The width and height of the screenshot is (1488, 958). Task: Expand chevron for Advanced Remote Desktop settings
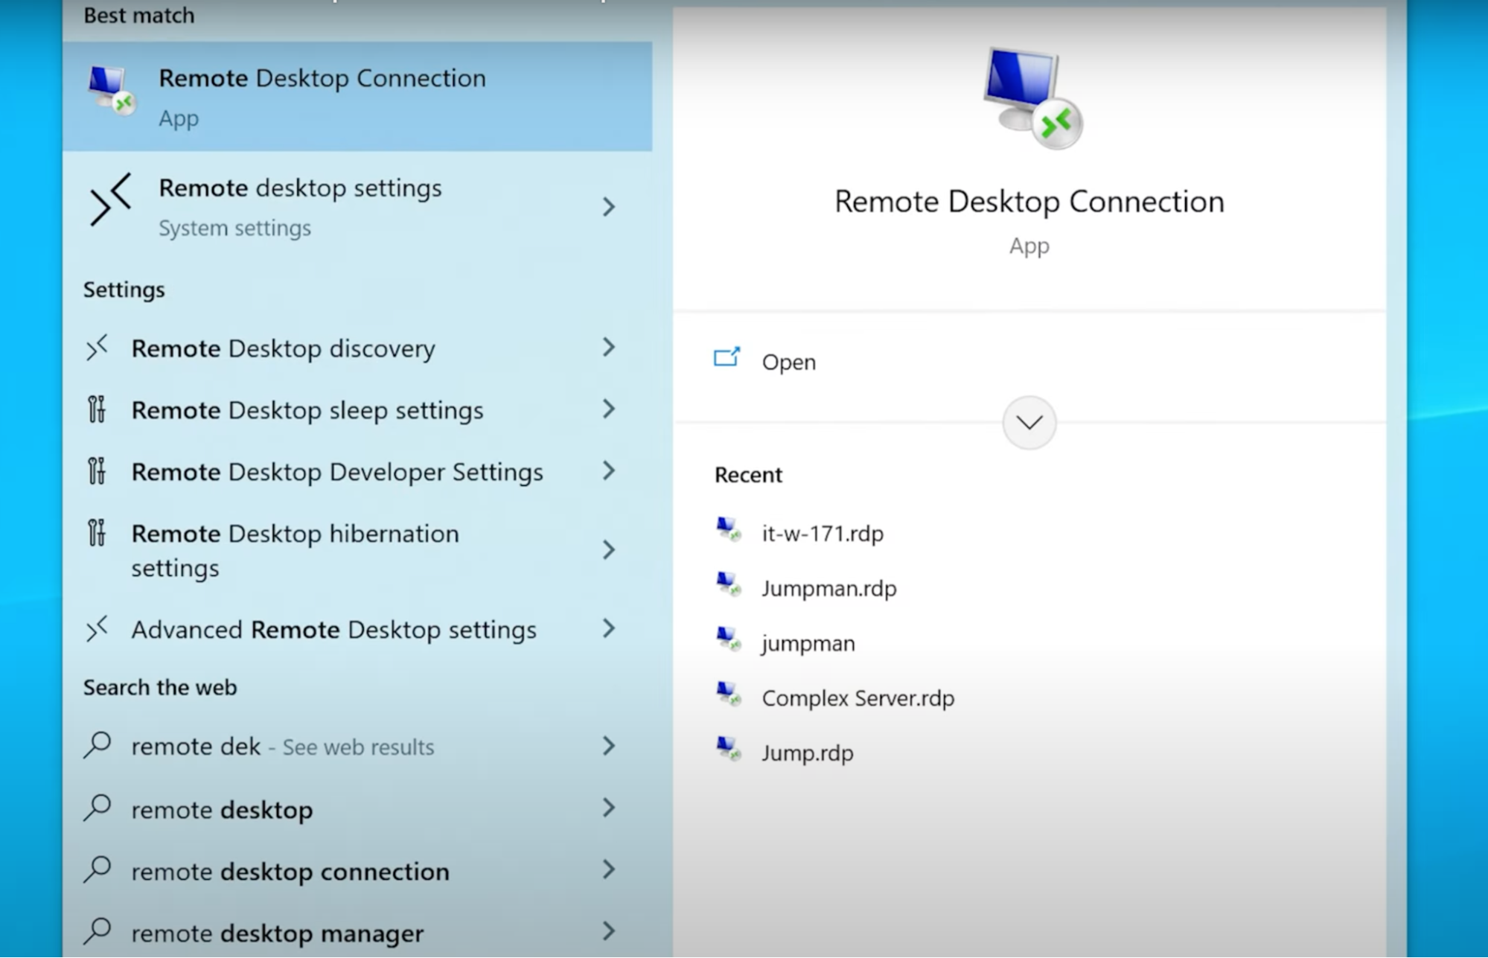tap(609, 629)
